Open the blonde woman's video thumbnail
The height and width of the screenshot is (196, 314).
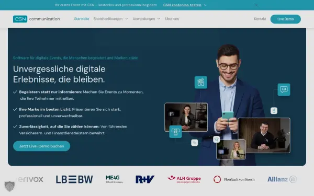click(231, 149)
